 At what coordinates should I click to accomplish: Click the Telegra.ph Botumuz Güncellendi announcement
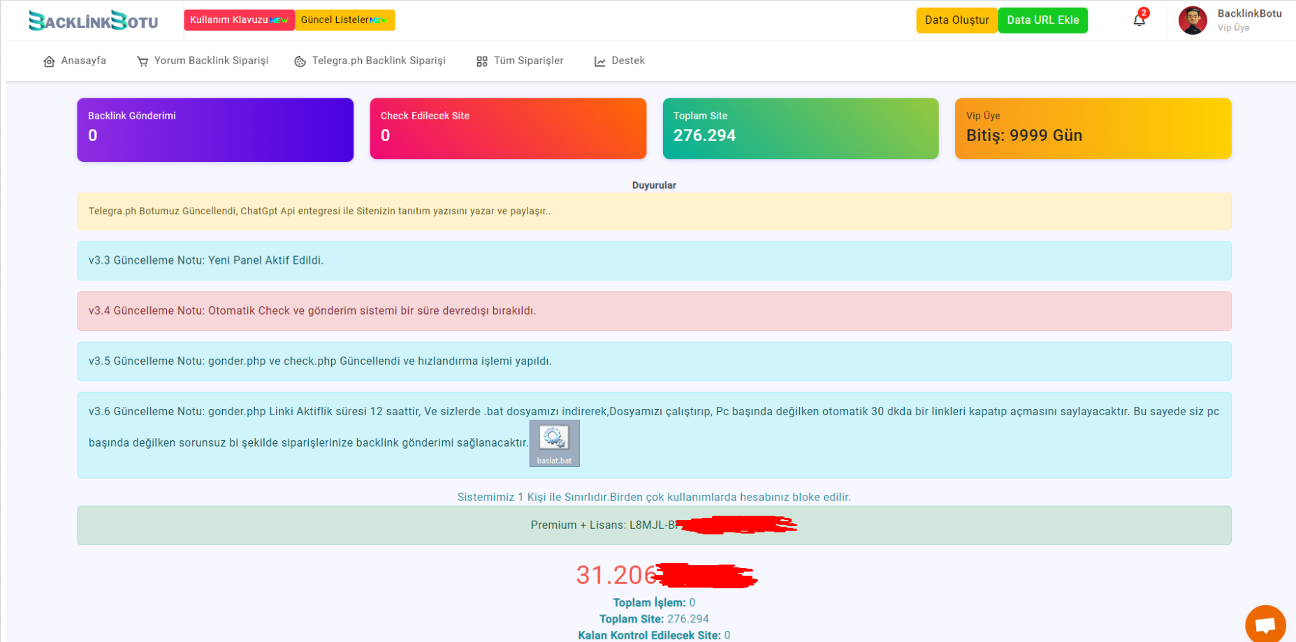coord(654,211)
